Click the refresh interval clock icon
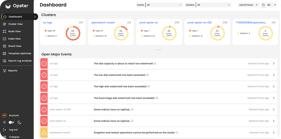Viewport: 281px width, 139px height. click(x=263, y=5)
